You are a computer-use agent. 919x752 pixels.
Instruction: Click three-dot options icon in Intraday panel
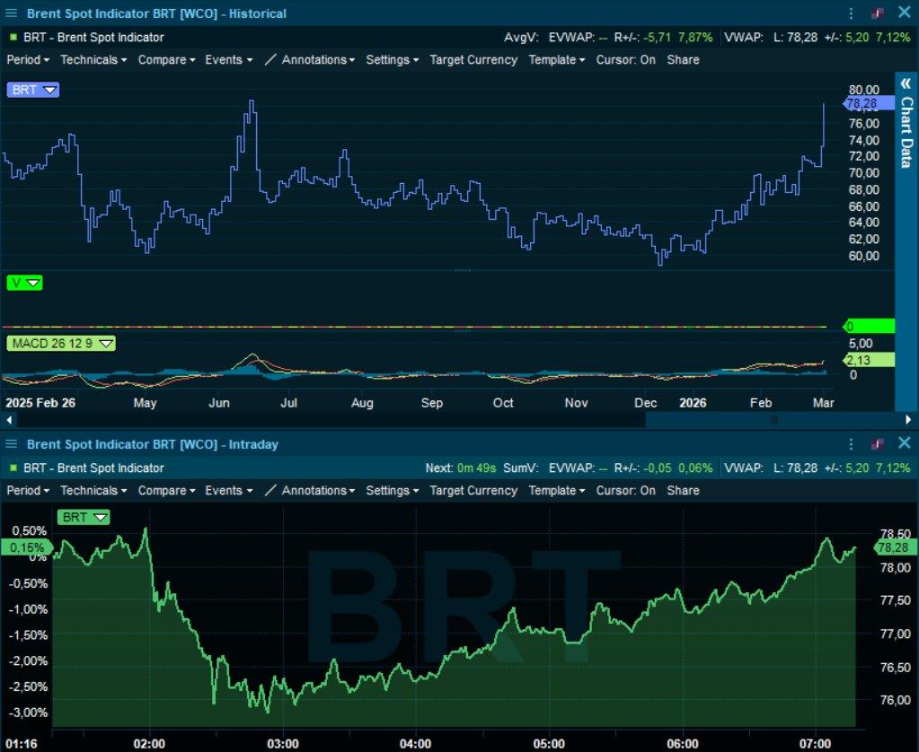852,444
